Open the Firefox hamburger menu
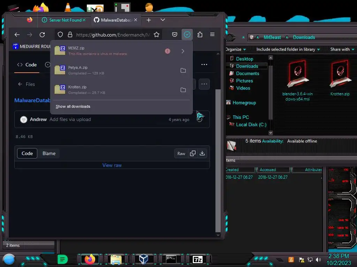Image resolution: width=357 pixels, height=267 pixels. (x=212, y=34)
